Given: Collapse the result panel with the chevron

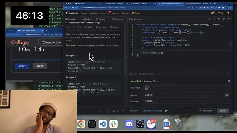Looking at the screenshot, I should (x=229, y=74).
